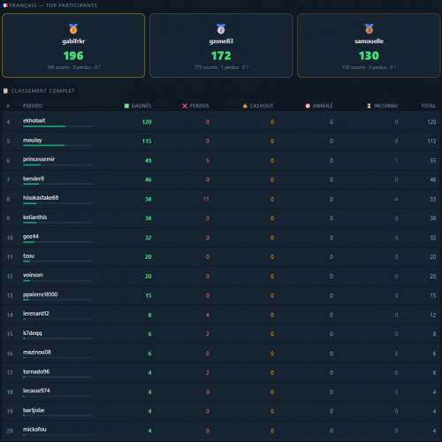
Task: Select the pseudo princessemir
Action: (39, 159)
